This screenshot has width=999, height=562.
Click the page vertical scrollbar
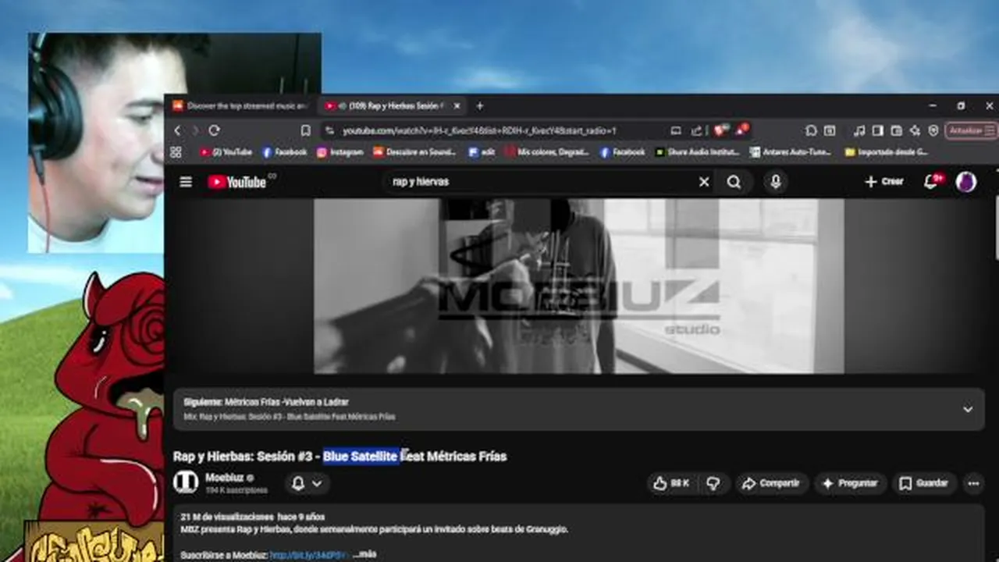point(995,226)
